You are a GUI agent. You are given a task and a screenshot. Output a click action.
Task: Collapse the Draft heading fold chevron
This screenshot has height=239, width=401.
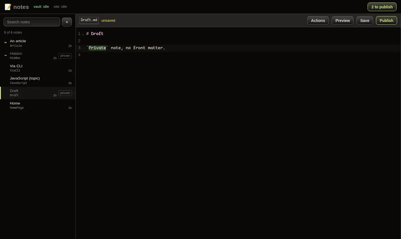click(x=83, y=34)
